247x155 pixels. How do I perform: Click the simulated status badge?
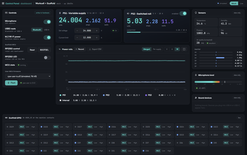point(222,3)
